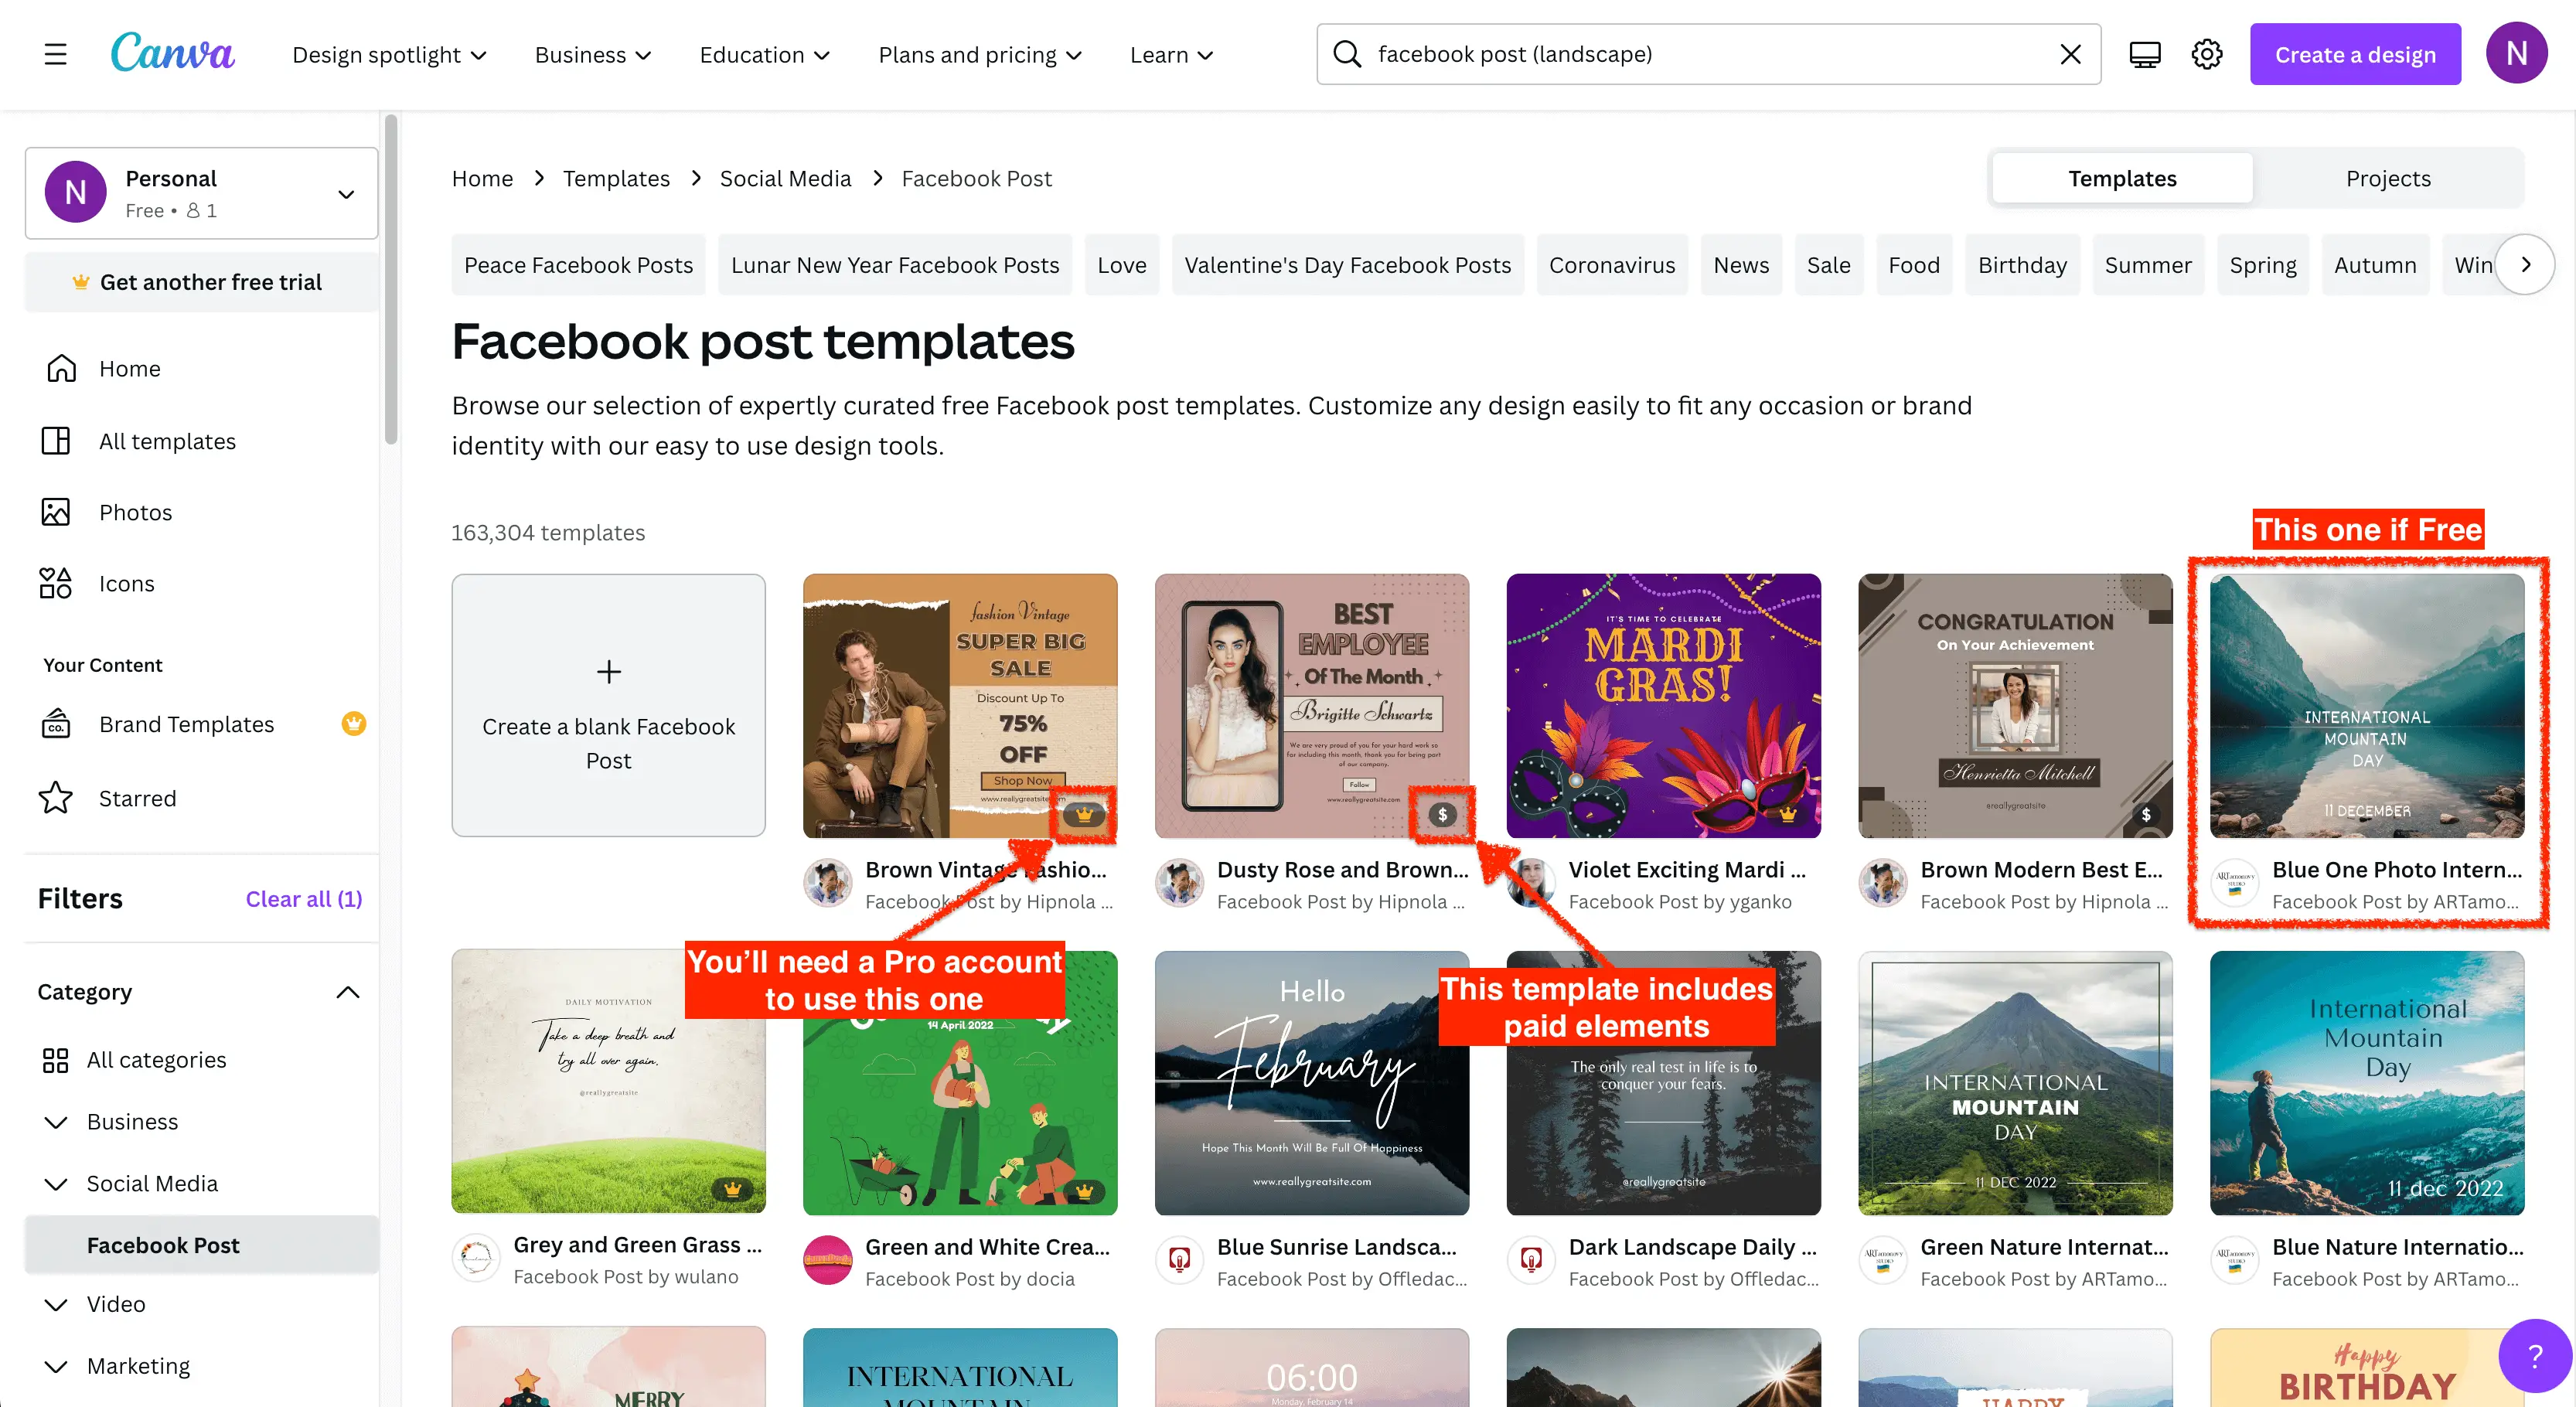The width and height of the screenshot is (2576, 1407).
Task: Open Brand Templates in sidebar
Action: pyautogui.click(x=186, y=724)
